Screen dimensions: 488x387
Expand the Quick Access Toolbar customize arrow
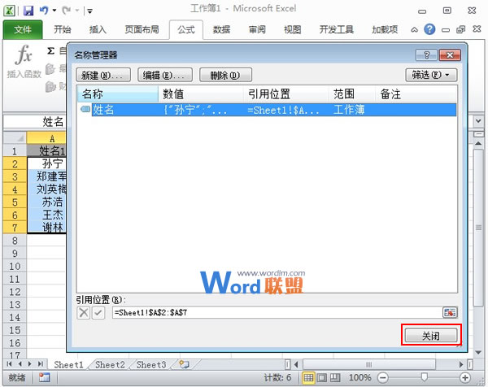(x=89, y=11)
